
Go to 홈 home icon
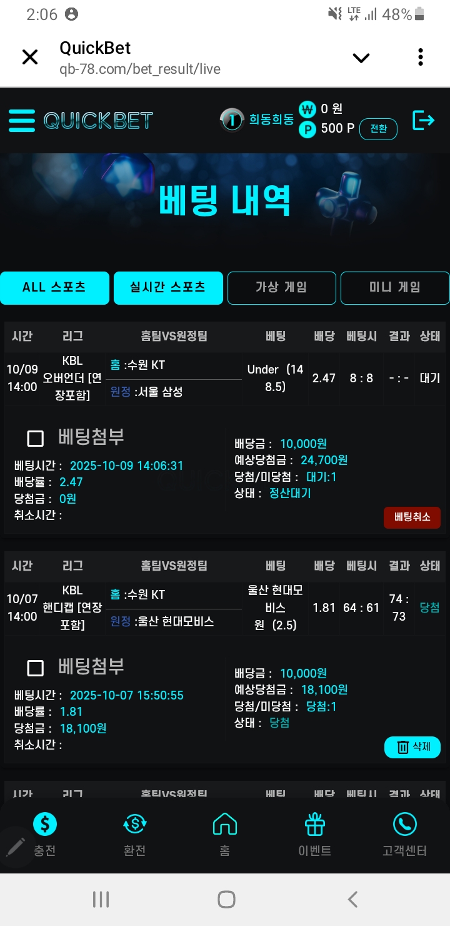tap(225, 825)
